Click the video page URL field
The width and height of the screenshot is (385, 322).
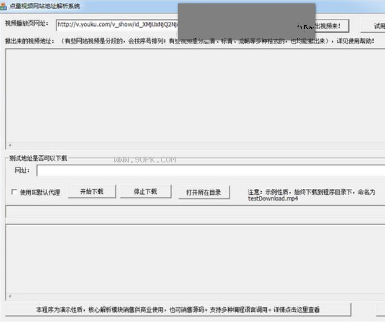click(117, 25)
